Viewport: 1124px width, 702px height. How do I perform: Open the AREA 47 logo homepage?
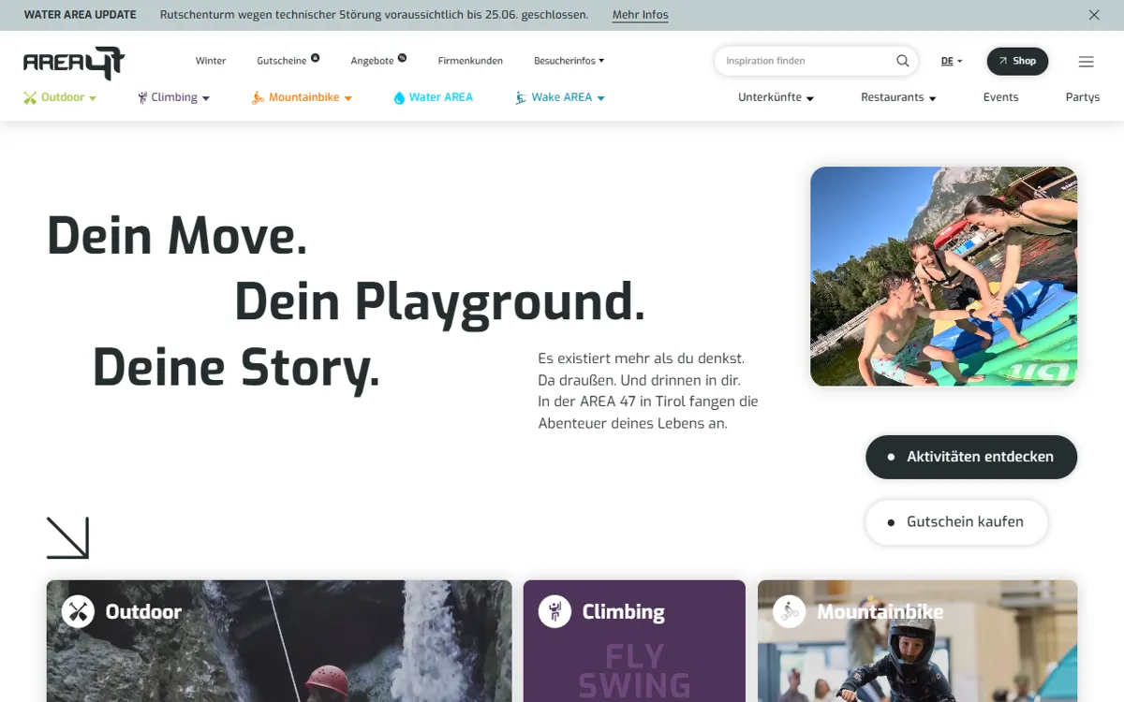(x=74, y=63)
